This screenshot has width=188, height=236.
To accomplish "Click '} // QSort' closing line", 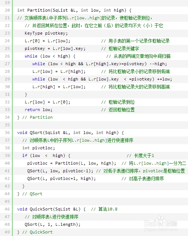I will [30, 194].
